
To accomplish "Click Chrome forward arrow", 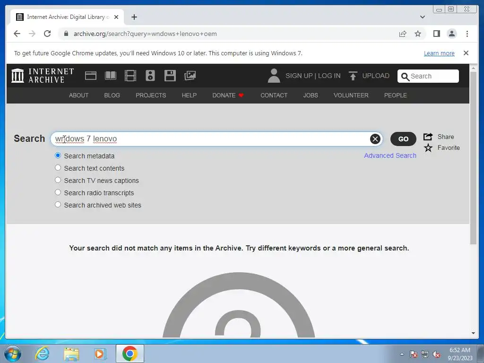I will [32, 34].
